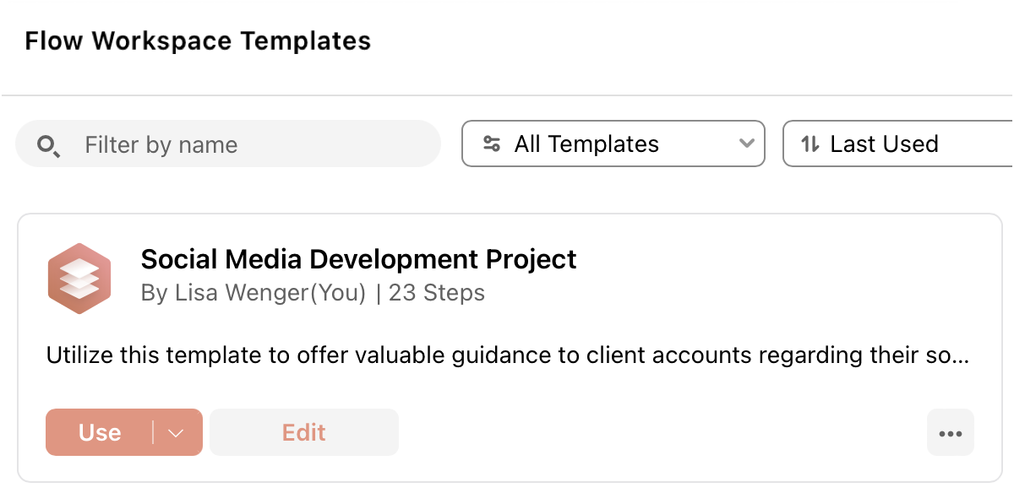Click the search magnifier icon
The width and height of the screenshot is (1014, 493).
(x=48, y=145)
